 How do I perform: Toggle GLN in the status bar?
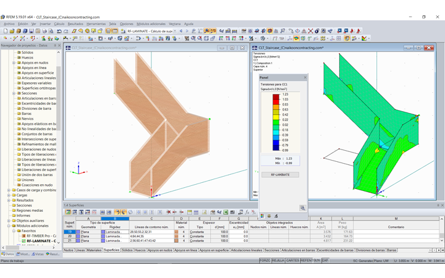316,261
